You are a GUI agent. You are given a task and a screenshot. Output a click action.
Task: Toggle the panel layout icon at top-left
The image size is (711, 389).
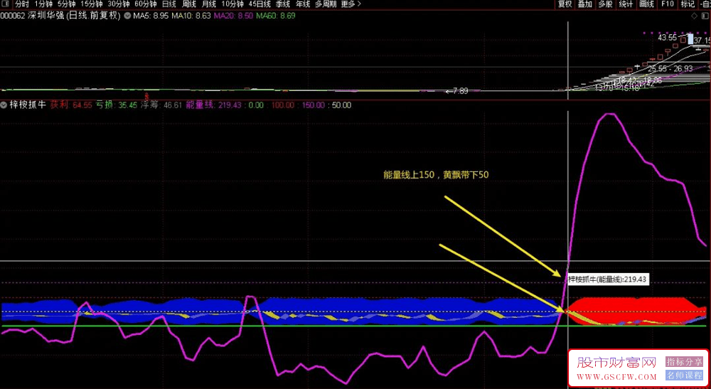(6, 4)
